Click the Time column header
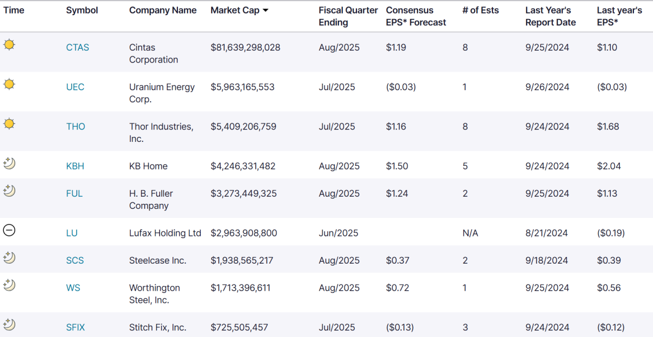The height and width of the screenshot is (337, 653). 14,10
